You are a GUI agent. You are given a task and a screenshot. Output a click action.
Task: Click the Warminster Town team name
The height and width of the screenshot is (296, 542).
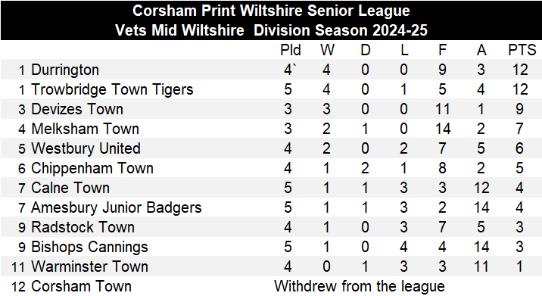[89, 267]
